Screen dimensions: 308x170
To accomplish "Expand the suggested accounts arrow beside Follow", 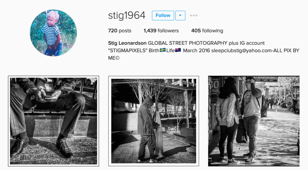I will pyautogui.click(x=180, y=15).
